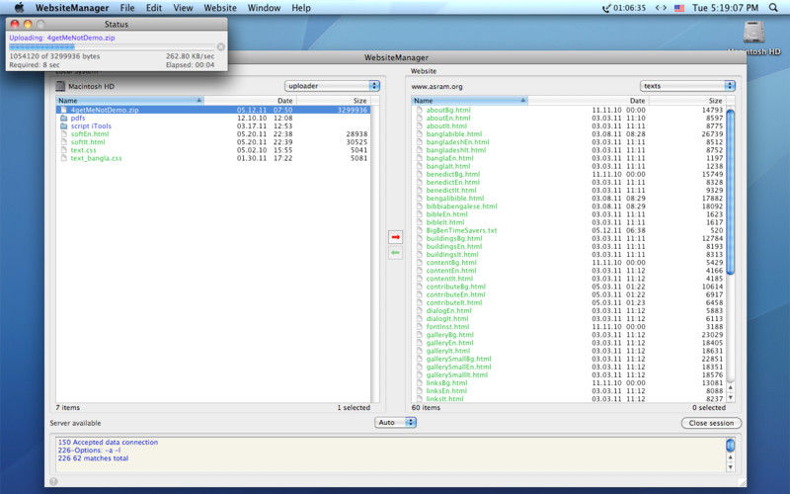Select galleryBg.html on the website
This screenshot has height=494, width=790.
[569, 335]
